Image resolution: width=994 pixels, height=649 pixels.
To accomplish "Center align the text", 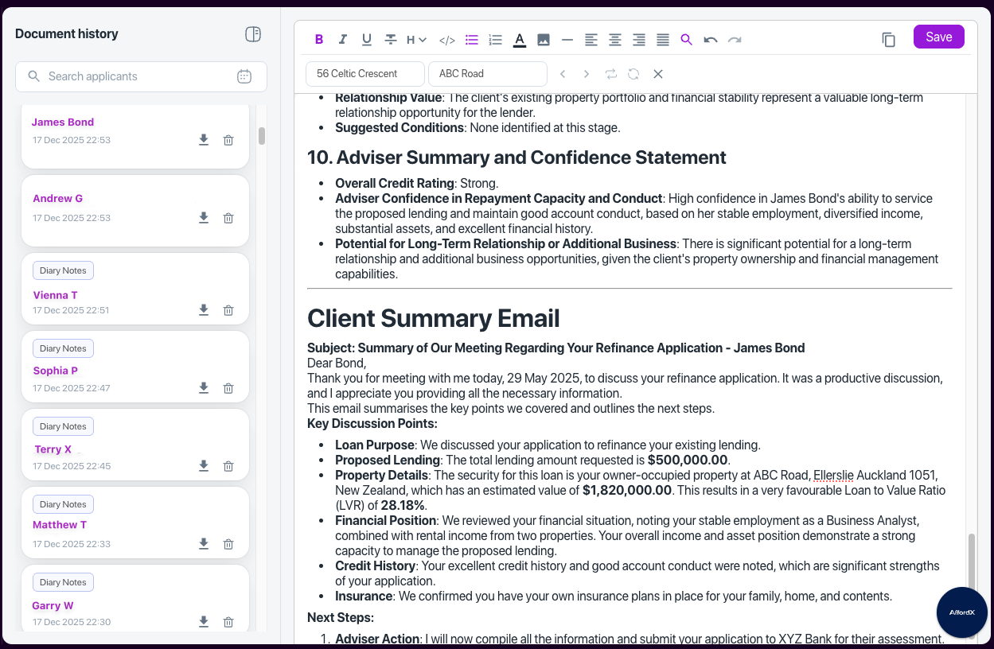I will (x=615, y=40).
